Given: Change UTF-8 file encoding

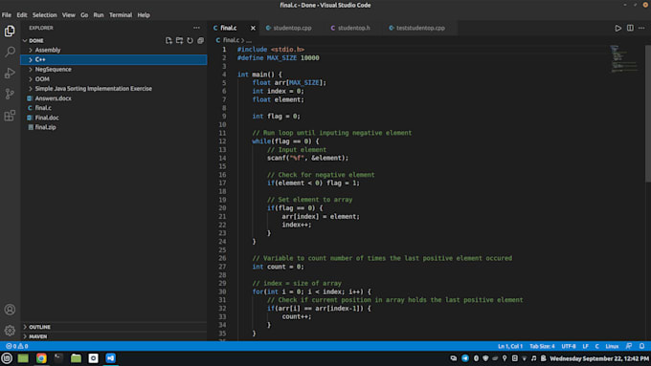Looking at the screenshot, I should coord(569,346).
